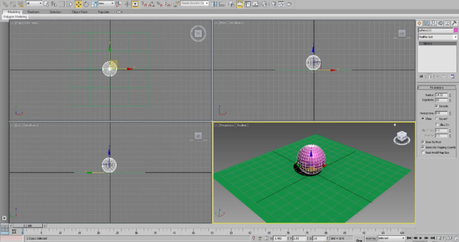This screenshot has height=242, width=459.
Task: Select the Squash radio button
Action: [x=437, y=119]
